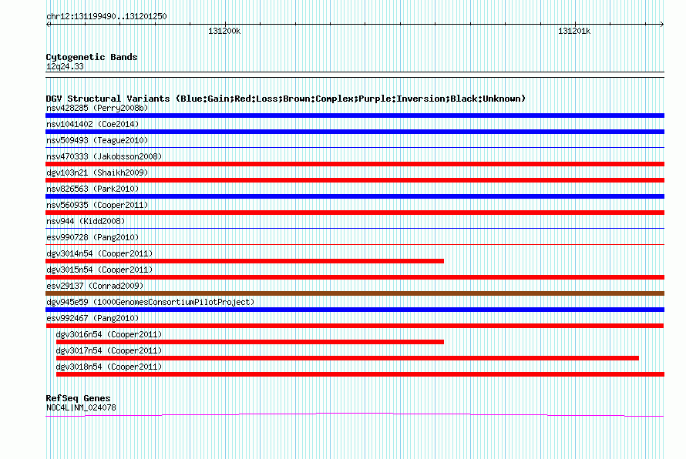
Task: Click the nsv428285 (Perry2008b) variant label
Action: point(97,108)
